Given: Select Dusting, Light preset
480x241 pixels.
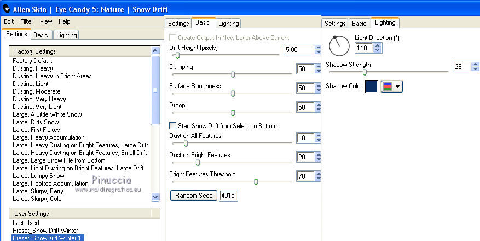Looking at the screenshot, I should pos(31,84).
